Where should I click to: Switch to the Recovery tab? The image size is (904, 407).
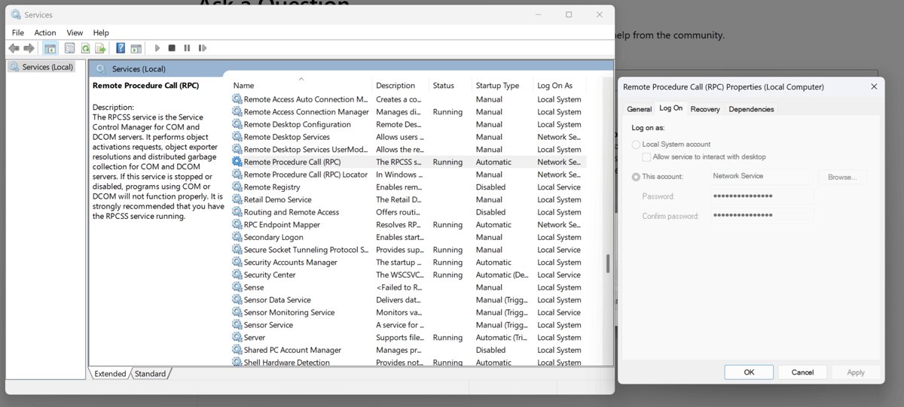pyautogui.click(x=705, y=109)
